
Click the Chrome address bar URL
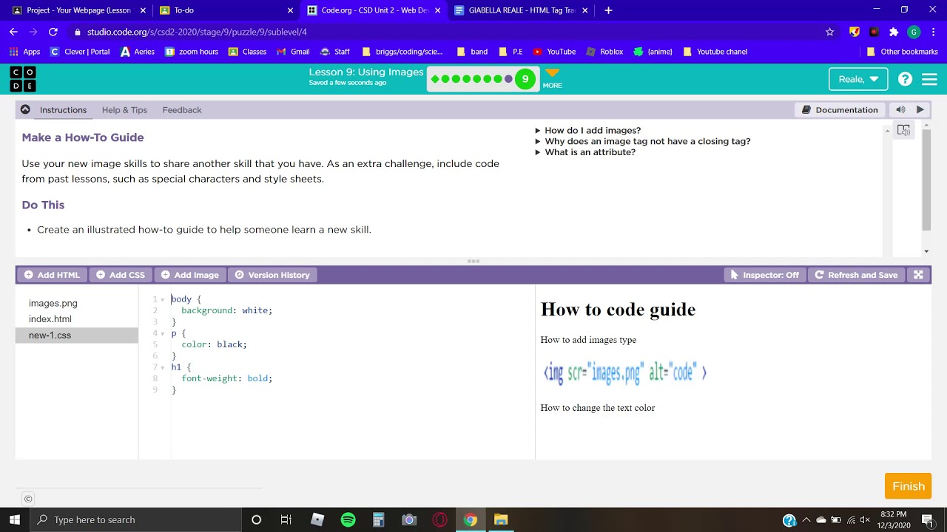(x=197, y=32)
